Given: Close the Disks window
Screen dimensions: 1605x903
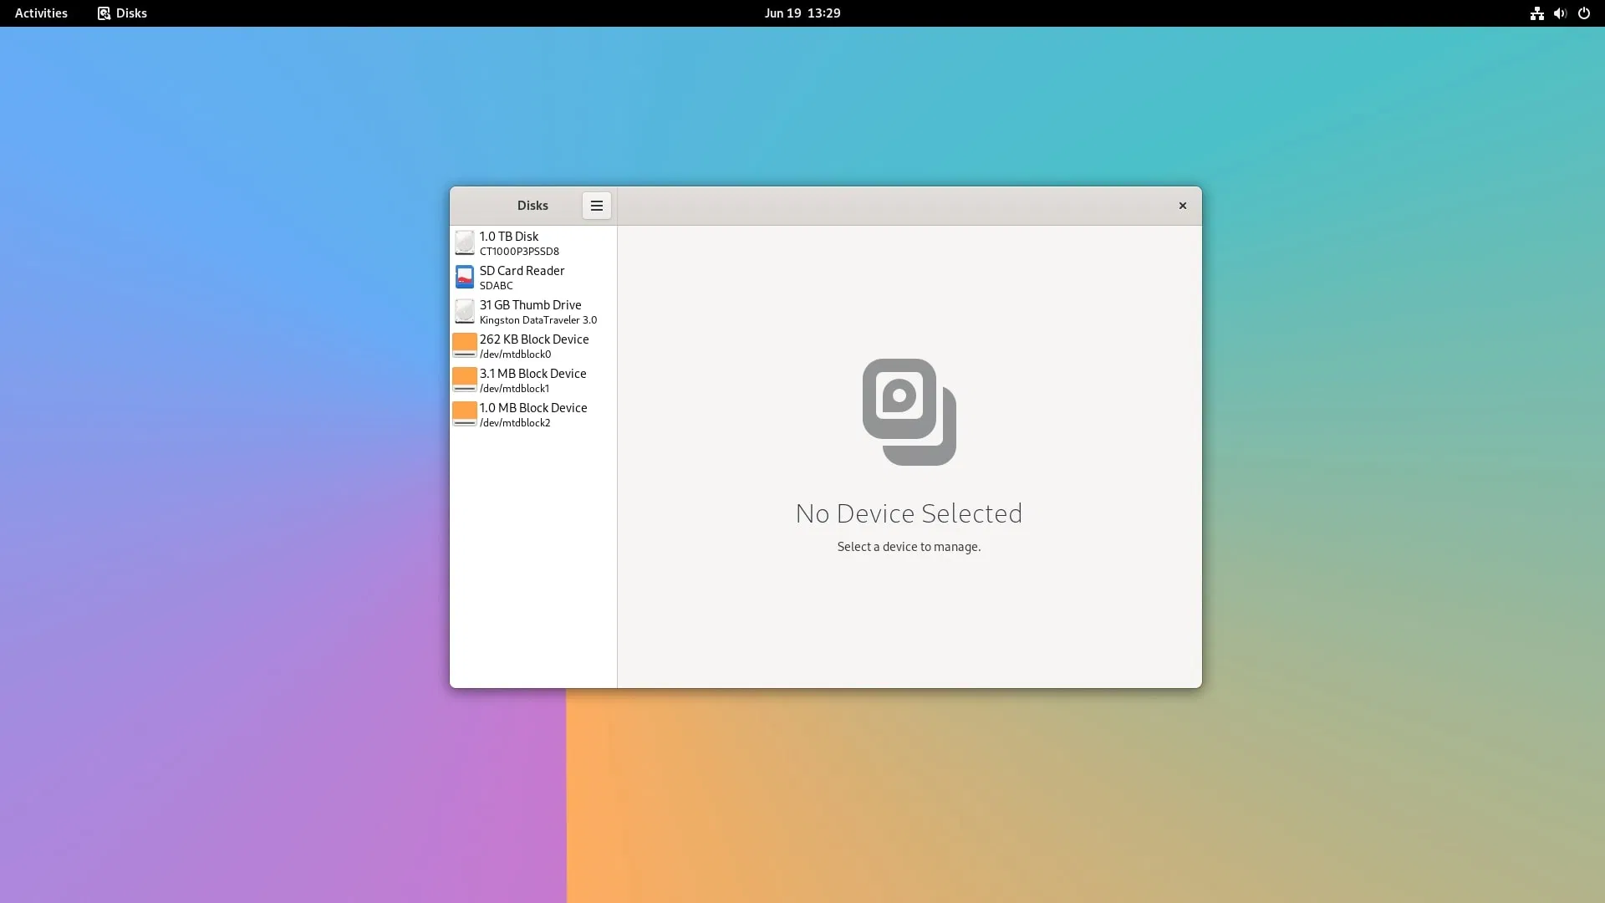Looking at the screenshot, I should [x=1182, y=206].
